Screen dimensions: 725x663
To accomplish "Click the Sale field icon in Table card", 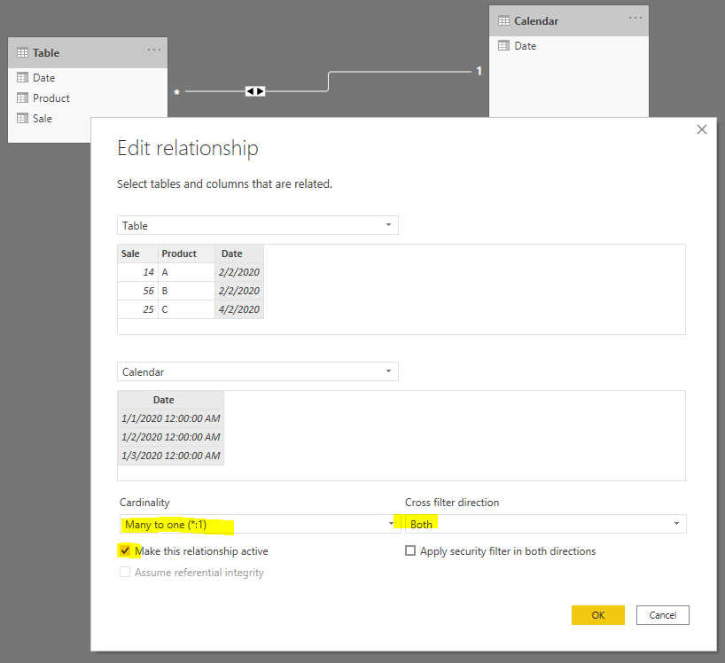I will [22, 119].
